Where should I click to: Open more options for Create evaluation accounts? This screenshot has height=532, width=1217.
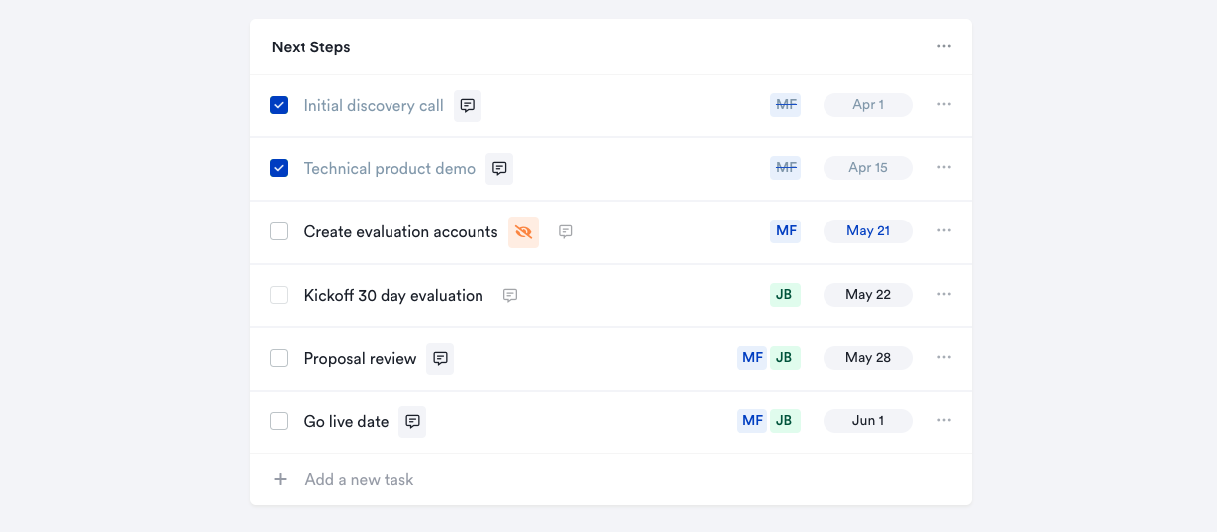coord(944,230)
